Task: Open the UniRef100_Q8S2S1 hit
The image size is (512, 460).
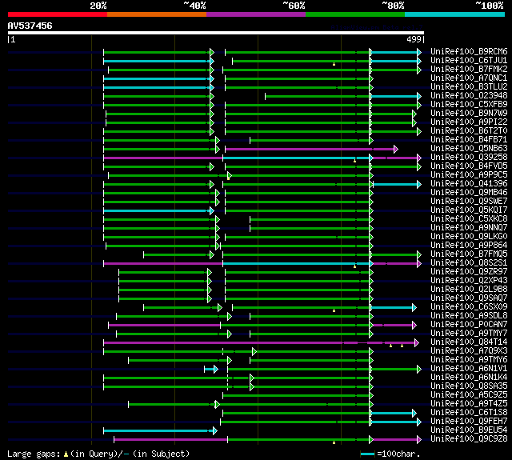Action: pos(469,263)
